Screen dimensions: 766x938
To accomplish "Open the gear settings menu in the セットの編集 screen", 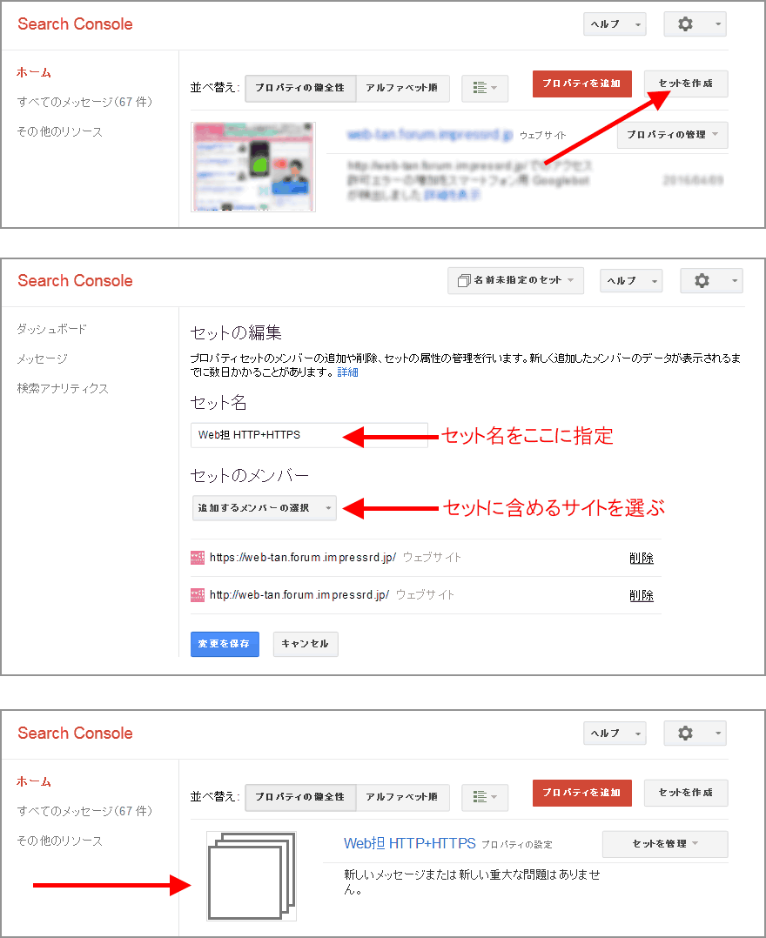I will coord(711,280).
